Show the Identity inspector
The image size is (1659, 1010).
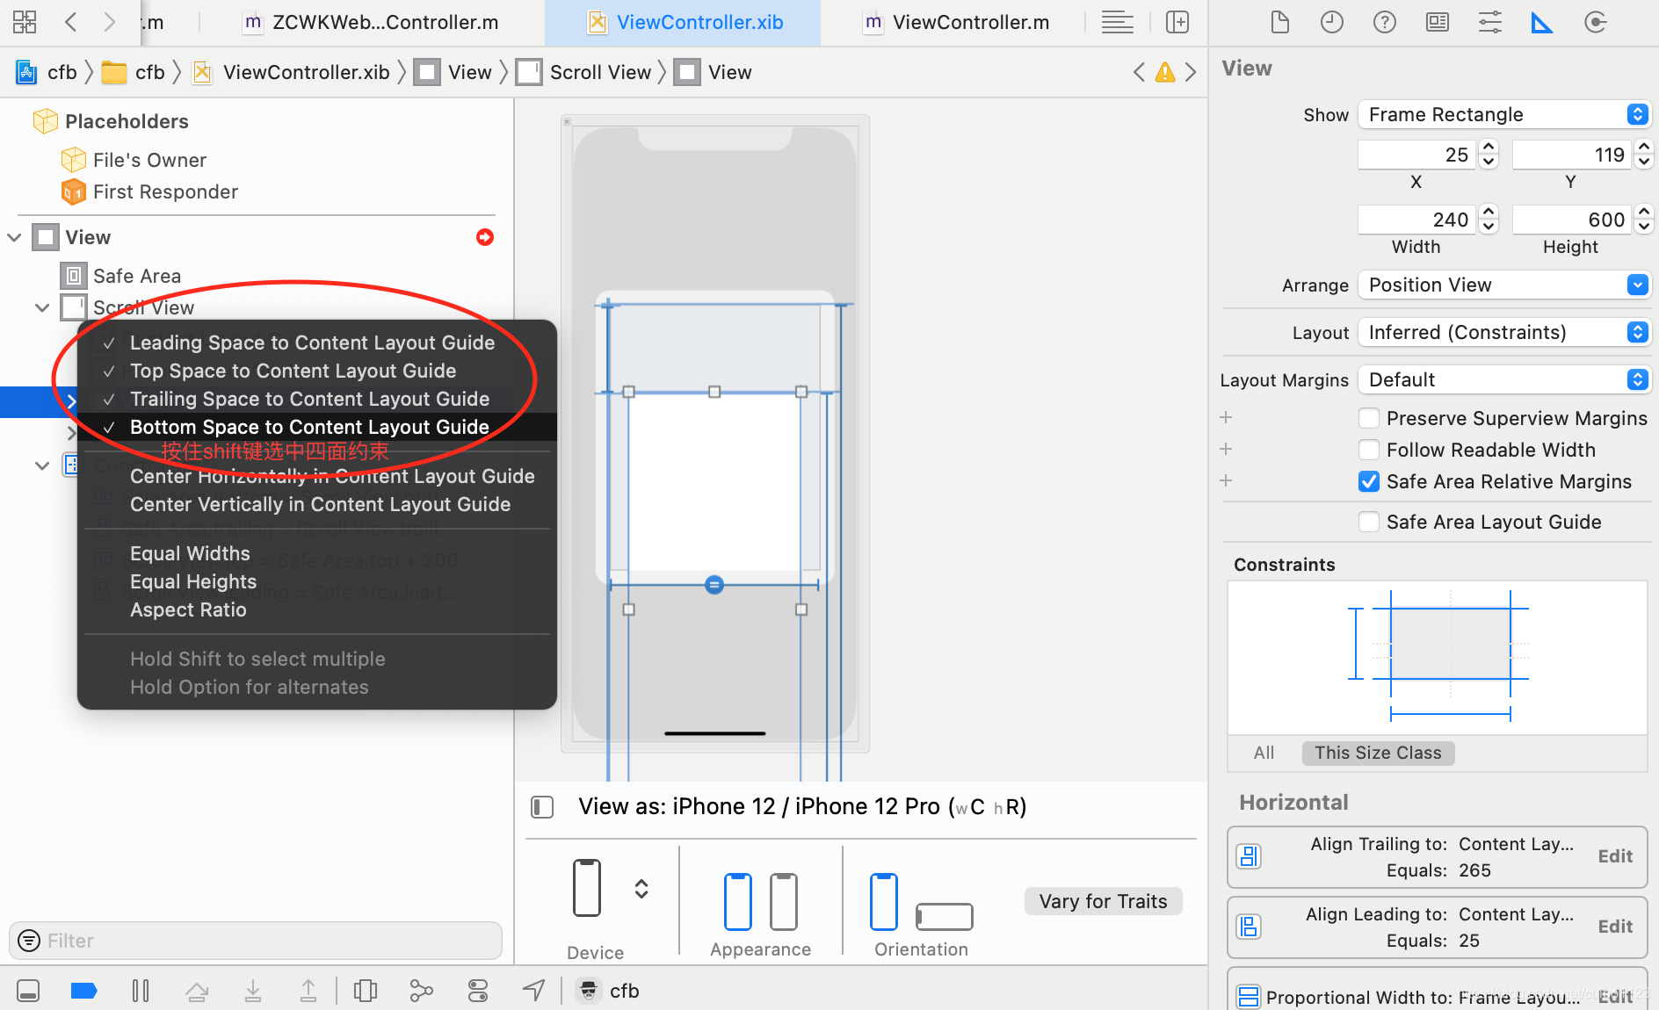1438,22
